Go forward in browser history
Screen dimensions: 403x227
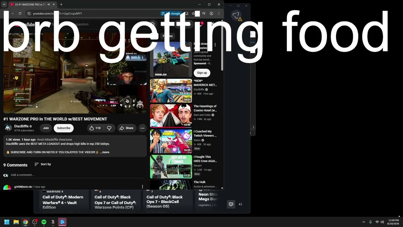tap(12, 14)
